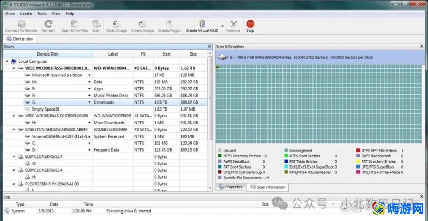Click the KINGSTON SH103S3240G drive icon
The image size is (428, 221).
pyautogui.click(x=20, y=129)
